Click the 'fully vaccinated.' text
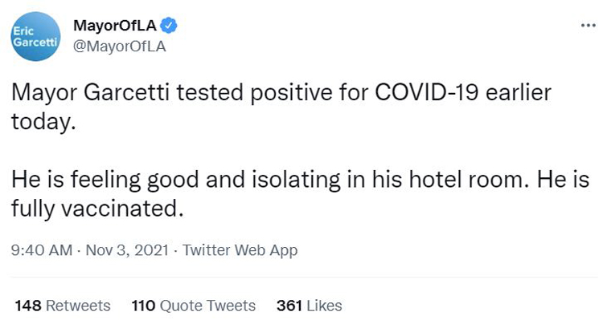 (97, 209)
